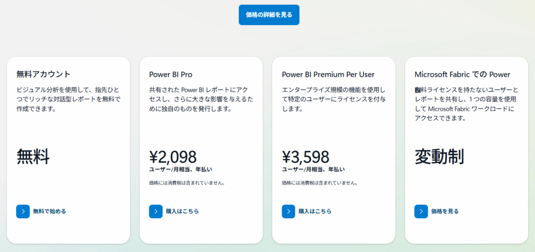Open 購入はこちら link text under ¥3,598

[315, 211]
